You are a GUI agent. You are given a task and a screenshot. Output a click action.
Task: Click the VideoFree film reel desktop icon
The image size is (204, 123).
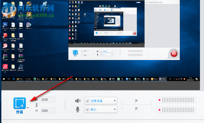[x=29, y=26]
